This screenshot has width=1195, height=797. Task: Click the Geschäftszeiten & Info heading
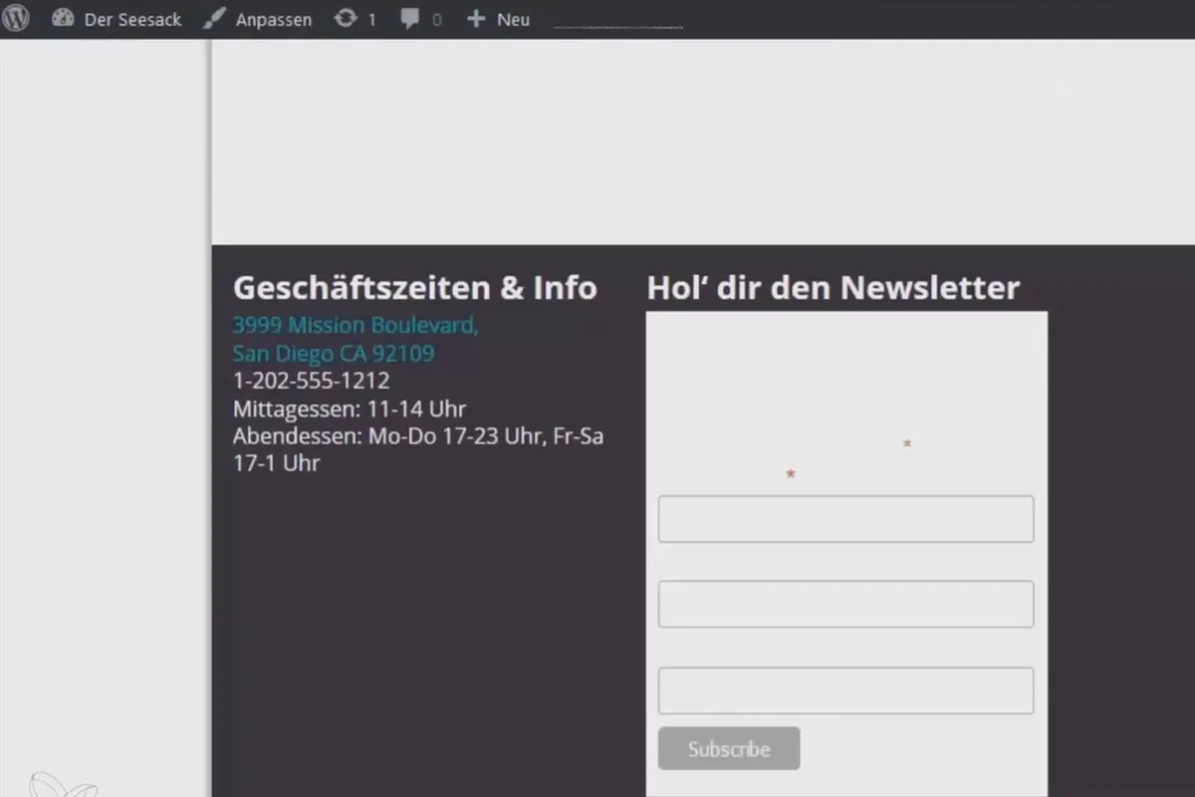point(414,288)
